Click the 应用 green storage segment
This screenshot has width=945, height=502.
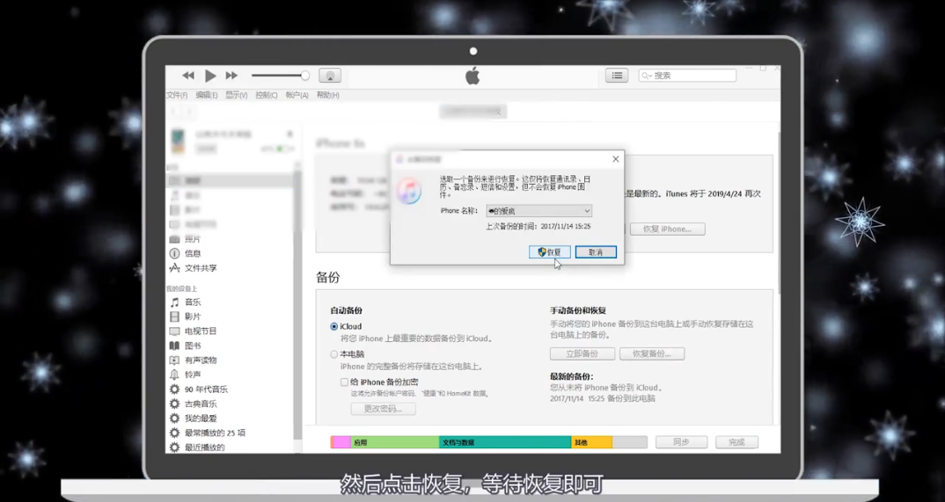pyautogui.click(x=395, y=442)
